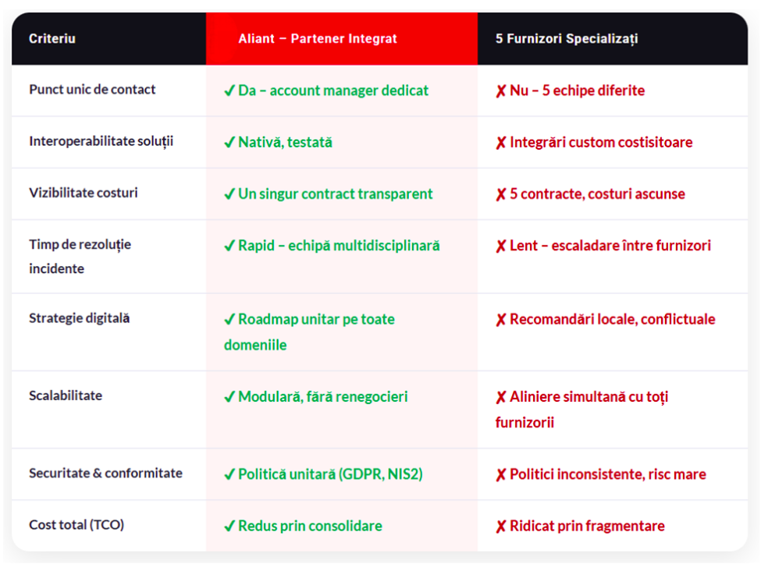Image resolution: width=761 pixels, height=571 pixels.
Task: Click 'Interoperabilitate soluții' criterion label
Action: (x=101, y=141)
